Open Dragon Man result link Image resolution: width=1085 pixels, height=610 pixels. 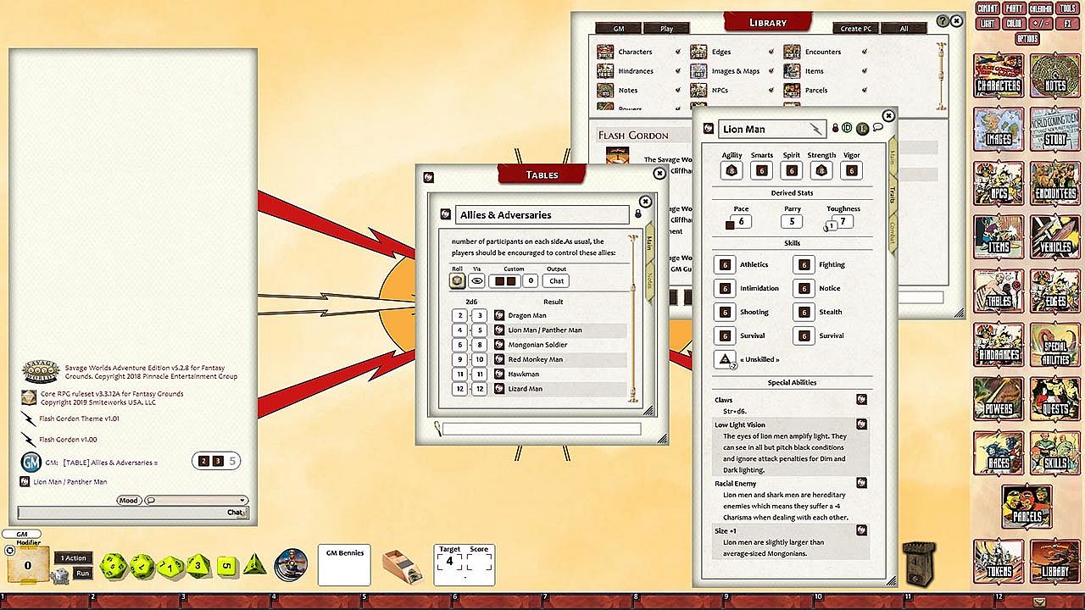tap(499, 315)
